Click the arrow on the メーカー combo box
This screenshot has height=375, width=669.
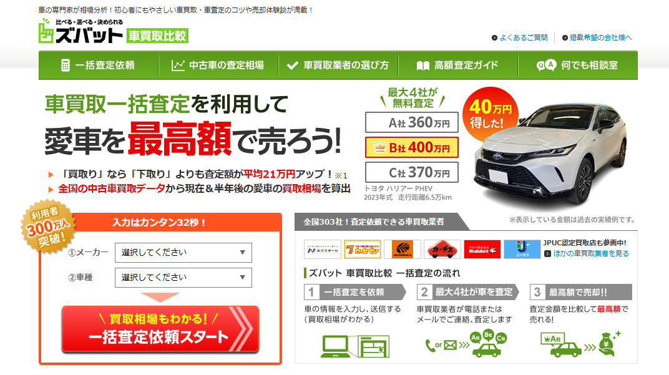click(242, 253)
